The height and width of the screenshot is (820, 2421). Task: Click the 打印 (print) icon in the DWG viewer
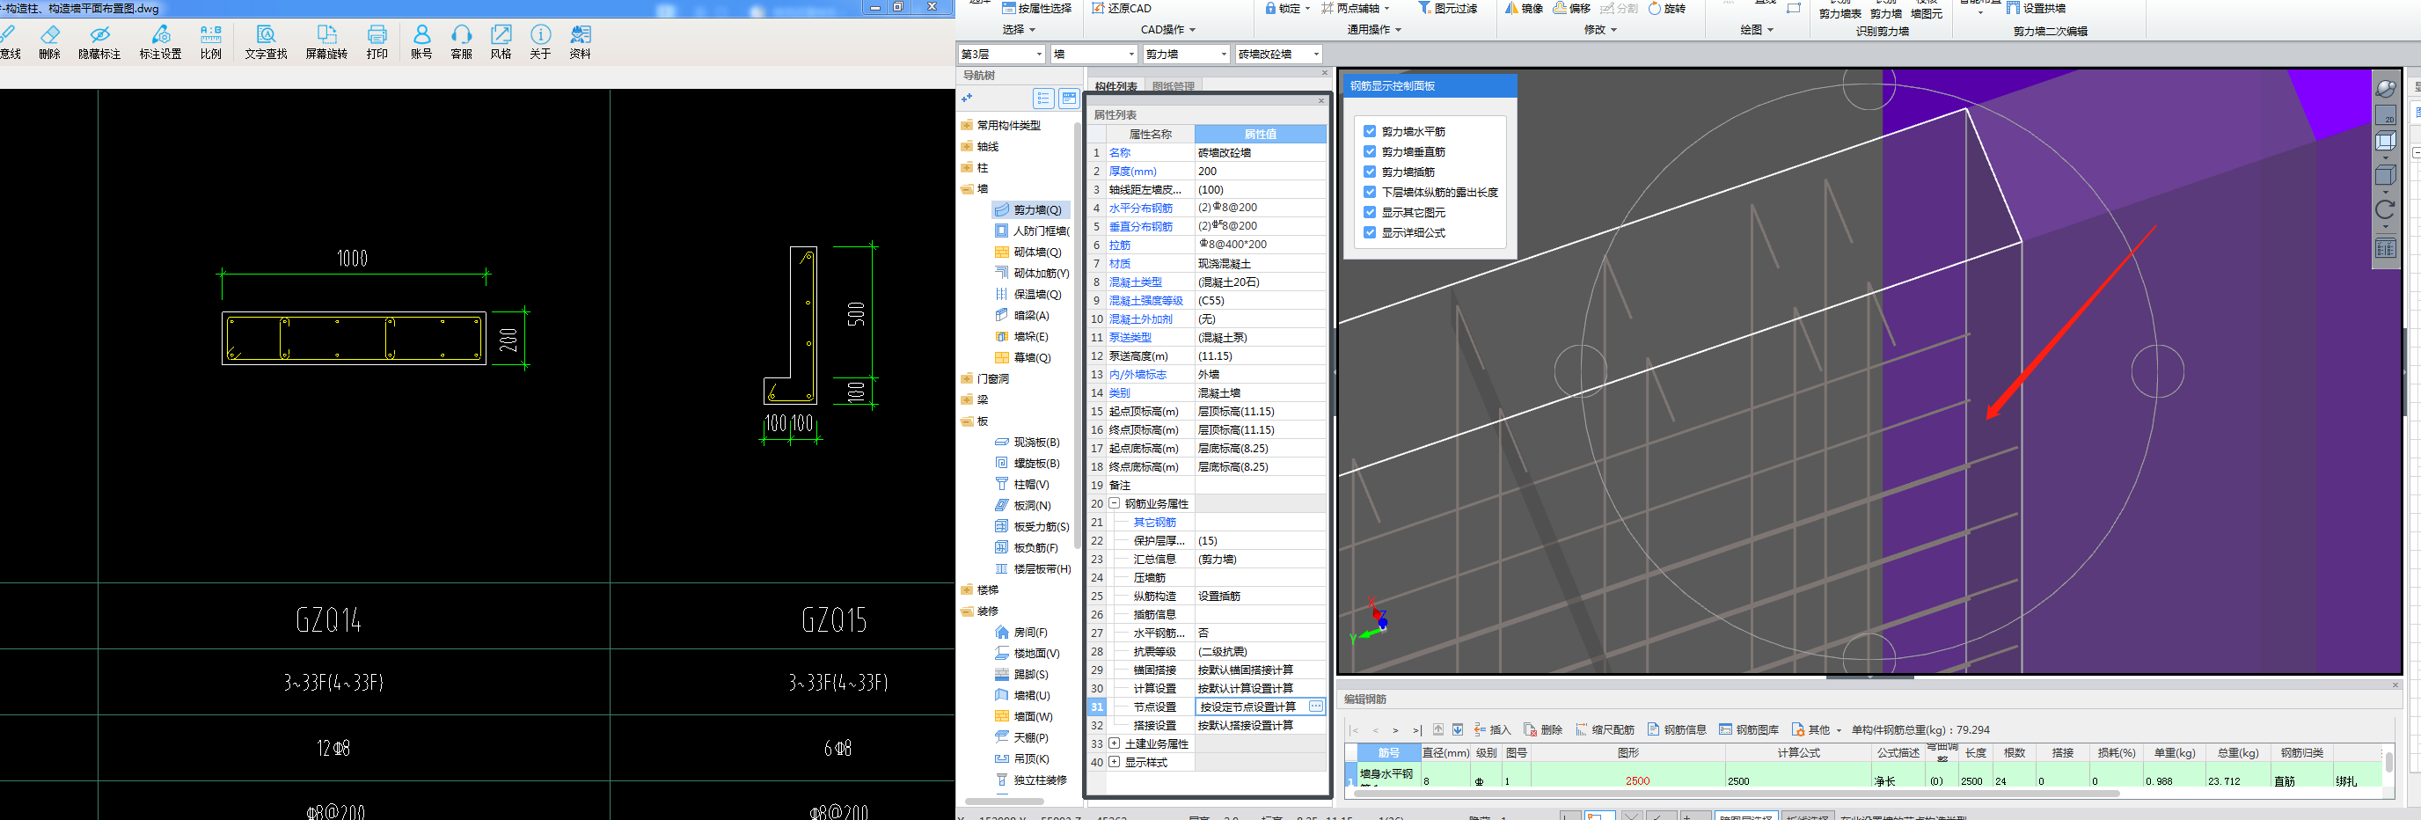tap(377, 42)
